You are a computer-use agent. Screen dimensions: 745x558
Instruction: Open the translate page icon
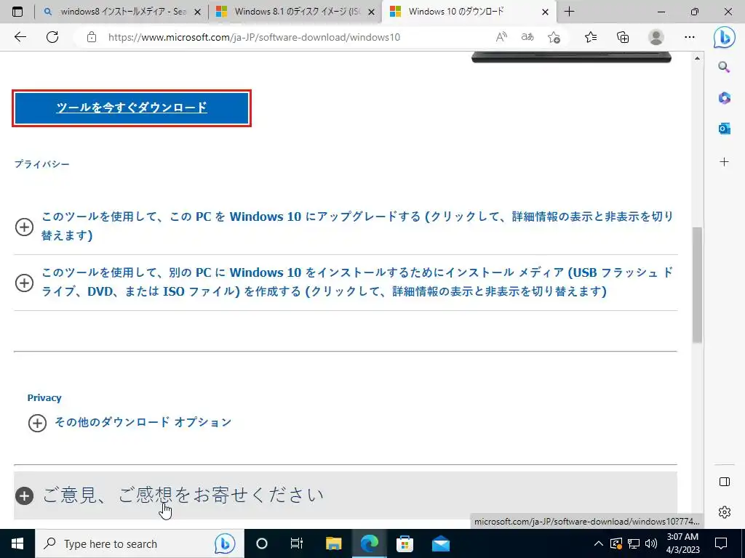pos(527,37)
